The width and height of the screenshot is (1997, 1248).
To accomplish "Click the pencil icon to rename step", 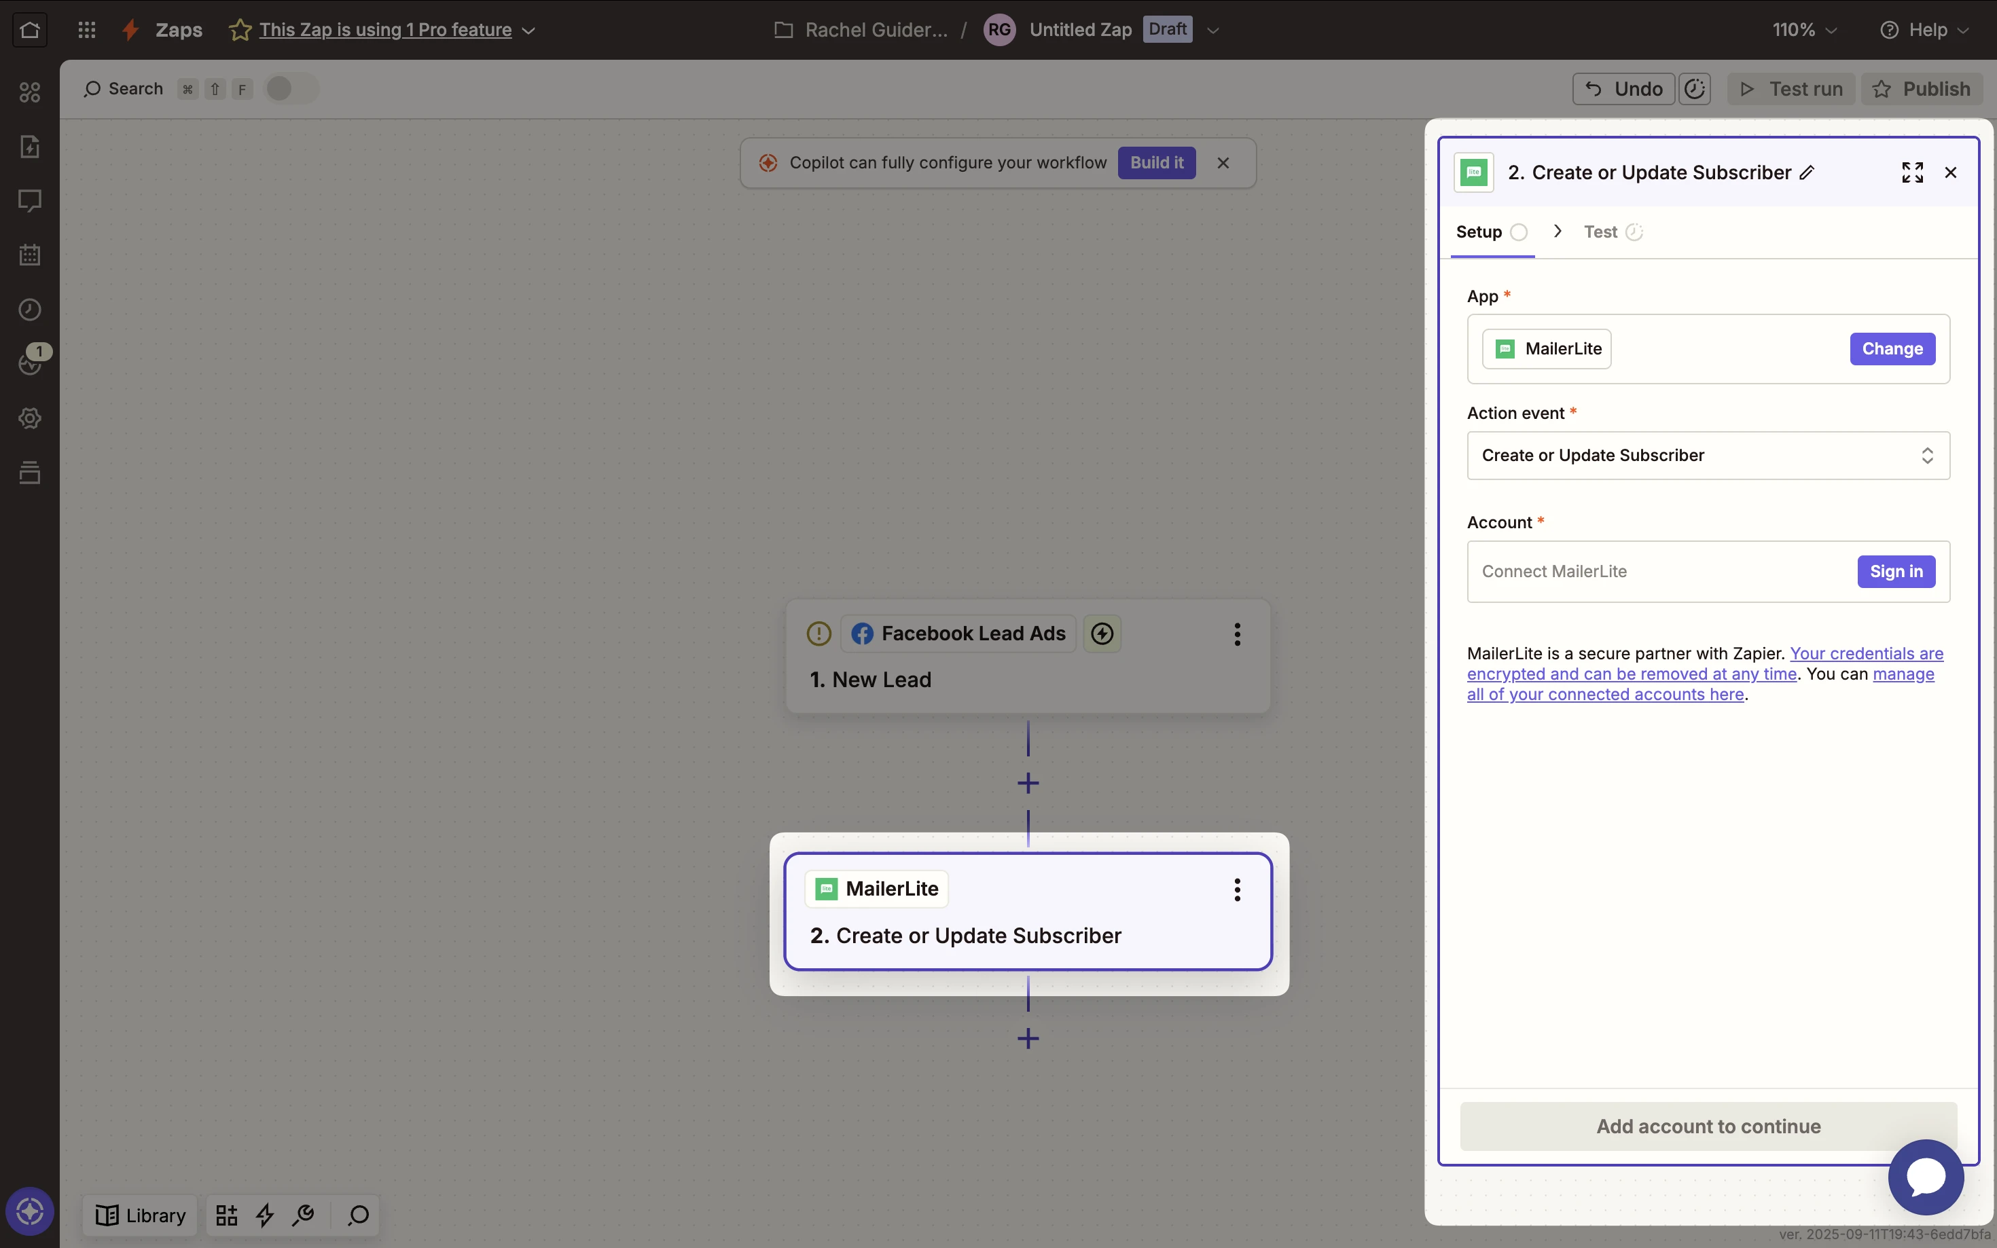I will pyautogui.click(x=1806, y=172).
